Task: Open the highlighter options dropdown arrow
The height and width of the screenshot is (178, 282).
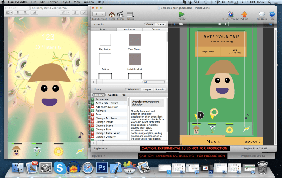Action: click(68, 13)
